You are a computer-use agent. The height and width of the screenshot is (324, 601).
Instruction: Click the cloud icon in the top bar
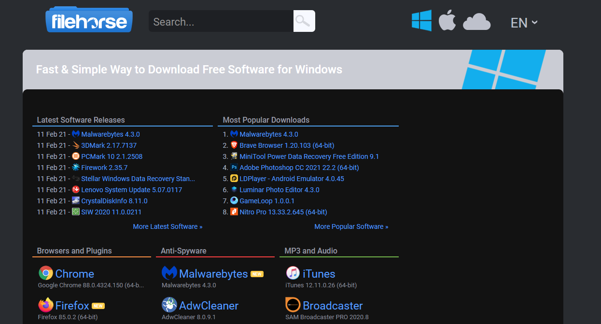[x=476, y=22]
